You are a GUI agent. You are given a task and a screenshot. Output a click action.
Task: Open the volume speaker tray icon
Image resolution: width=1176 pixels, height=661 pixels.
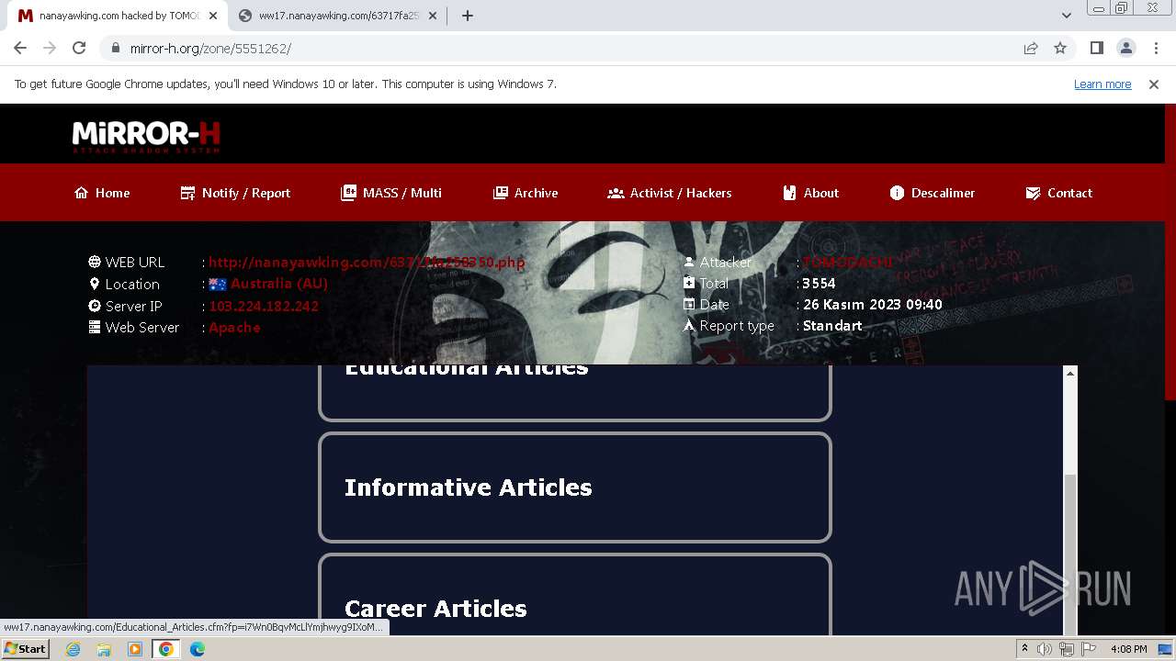pos(1045,649)
